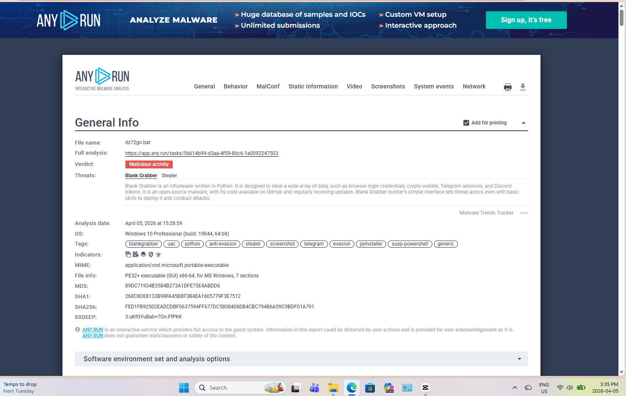Open CapCut from the taskbar
626x396 pixels.
pyautogui.click(x=426, y=388)
